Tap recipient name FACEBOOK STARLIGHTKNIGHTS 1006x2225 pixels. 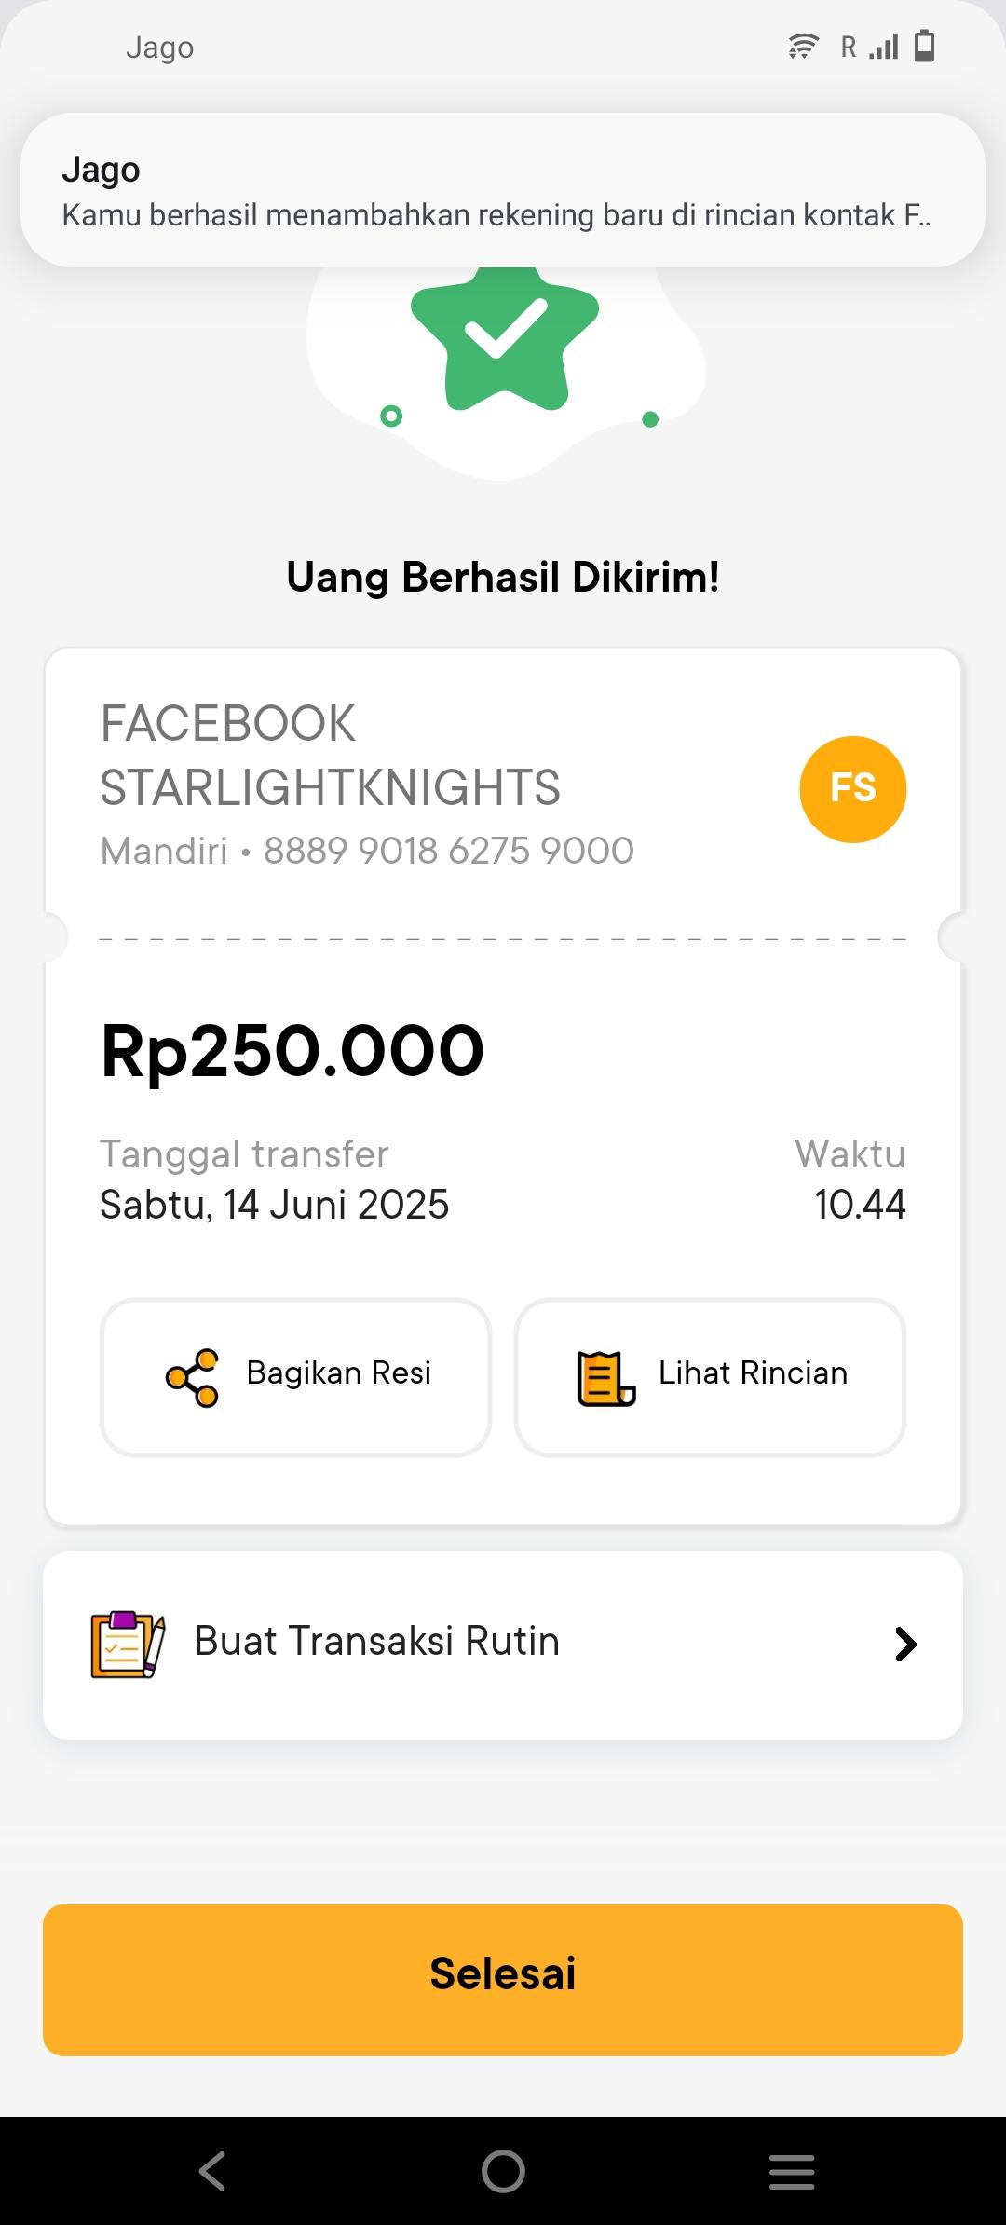(330, 755)
